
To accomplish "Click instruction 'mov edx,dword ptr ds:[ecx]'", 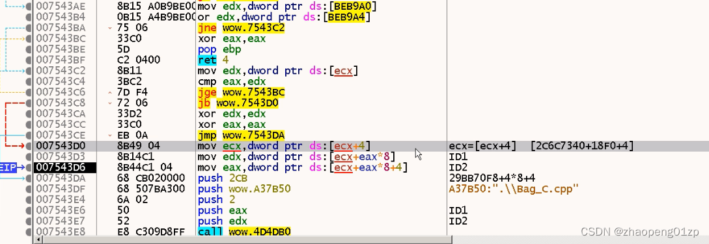I will coord(278,71).
